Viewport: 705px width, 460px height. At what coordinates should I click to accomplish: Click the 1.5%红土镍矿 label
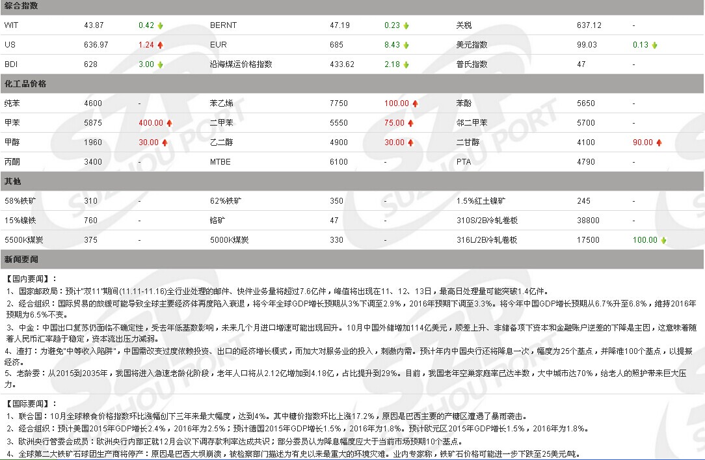[481, 200]
